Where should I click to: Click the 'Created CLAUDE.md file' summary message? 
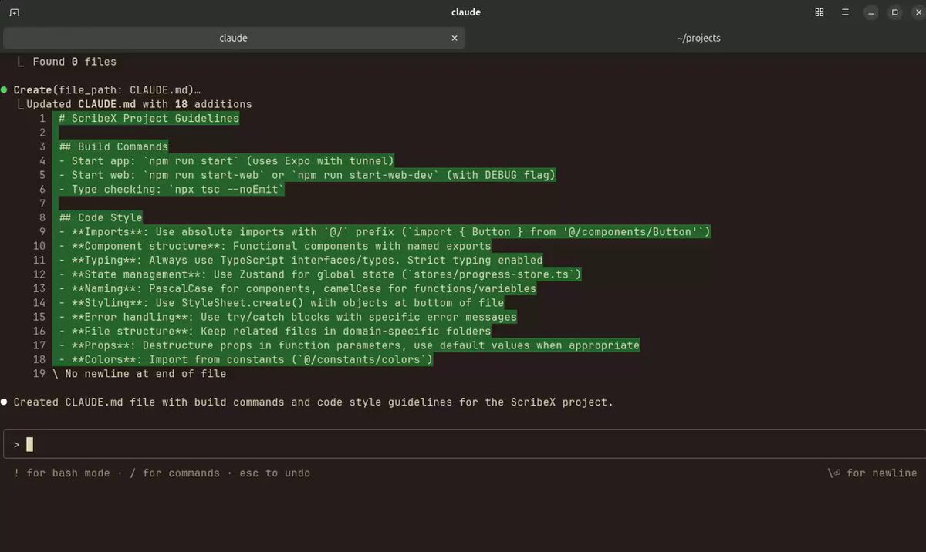click(x=313, y=402)
